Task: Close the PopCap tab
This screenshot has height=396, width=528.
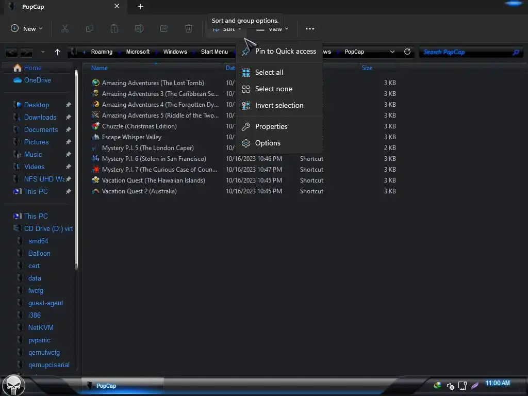Action: pyautogui.click(x=117, y=6)
